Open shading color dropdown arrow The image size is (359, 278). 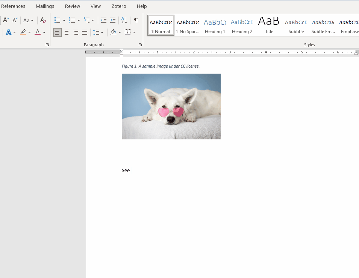click(120, 32)
